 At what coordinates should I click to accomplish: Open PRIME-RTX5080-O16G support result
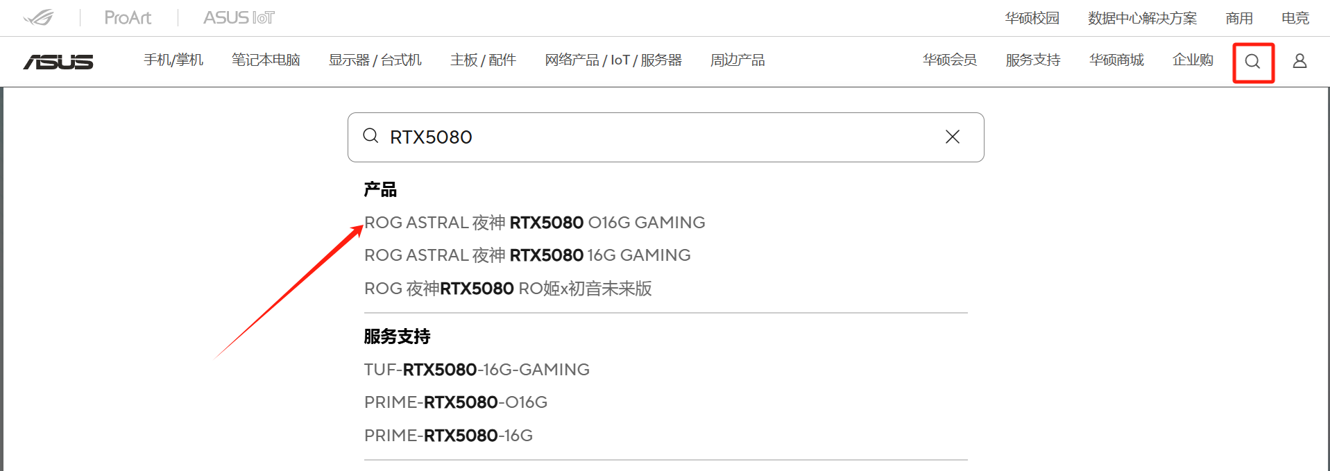456,402
